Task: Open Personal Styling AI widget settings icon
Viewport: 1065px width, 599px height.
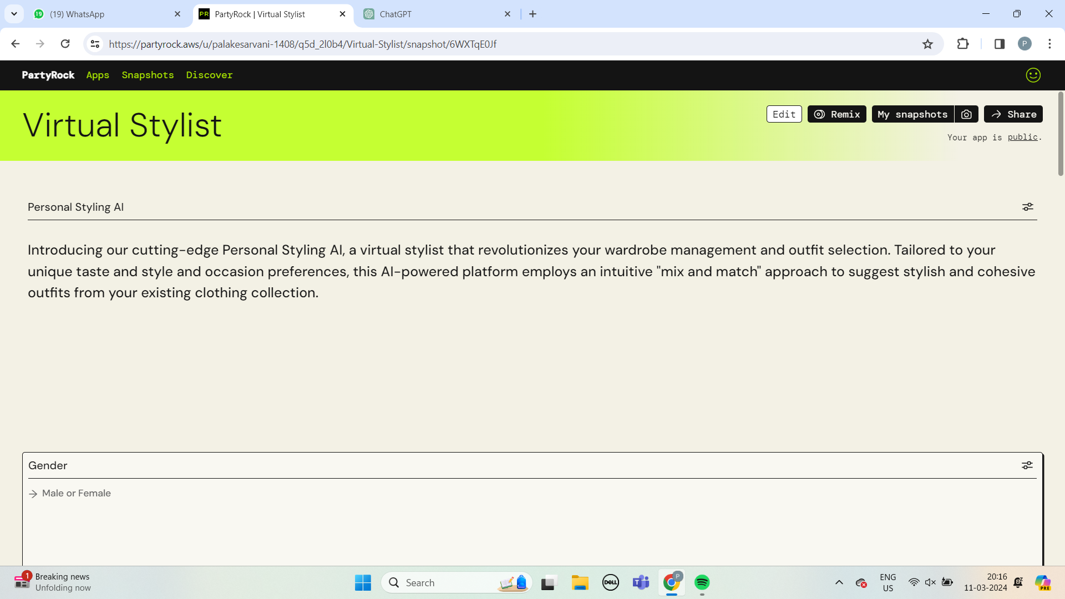Action: (1027, 207)
